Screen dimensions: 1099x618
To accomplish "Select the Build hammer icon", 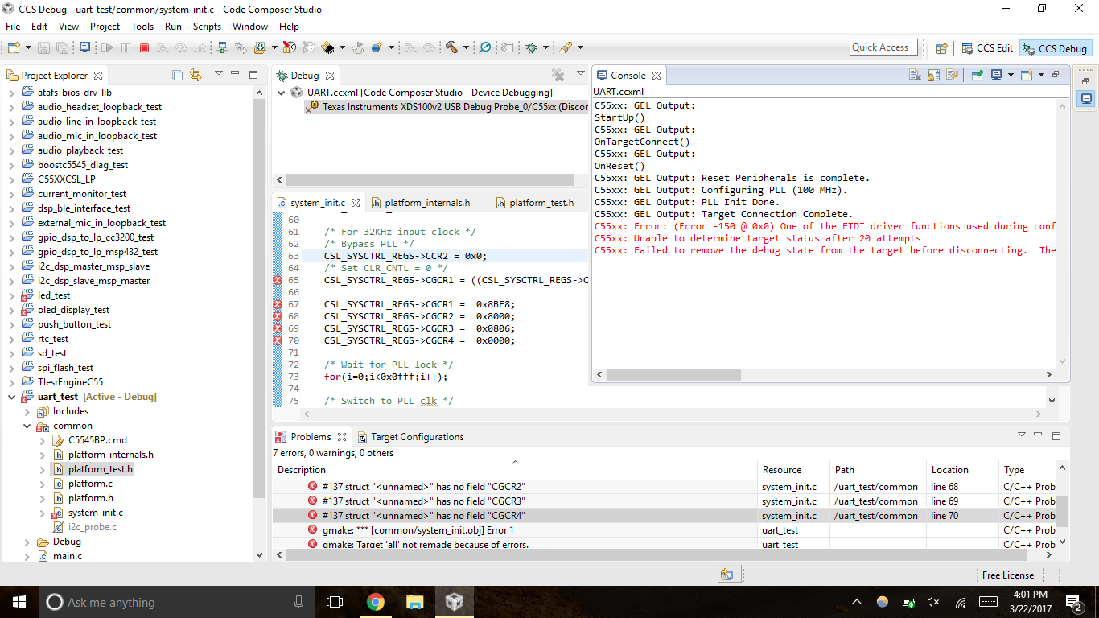I will pyautogui.click(x=452, y=47).
